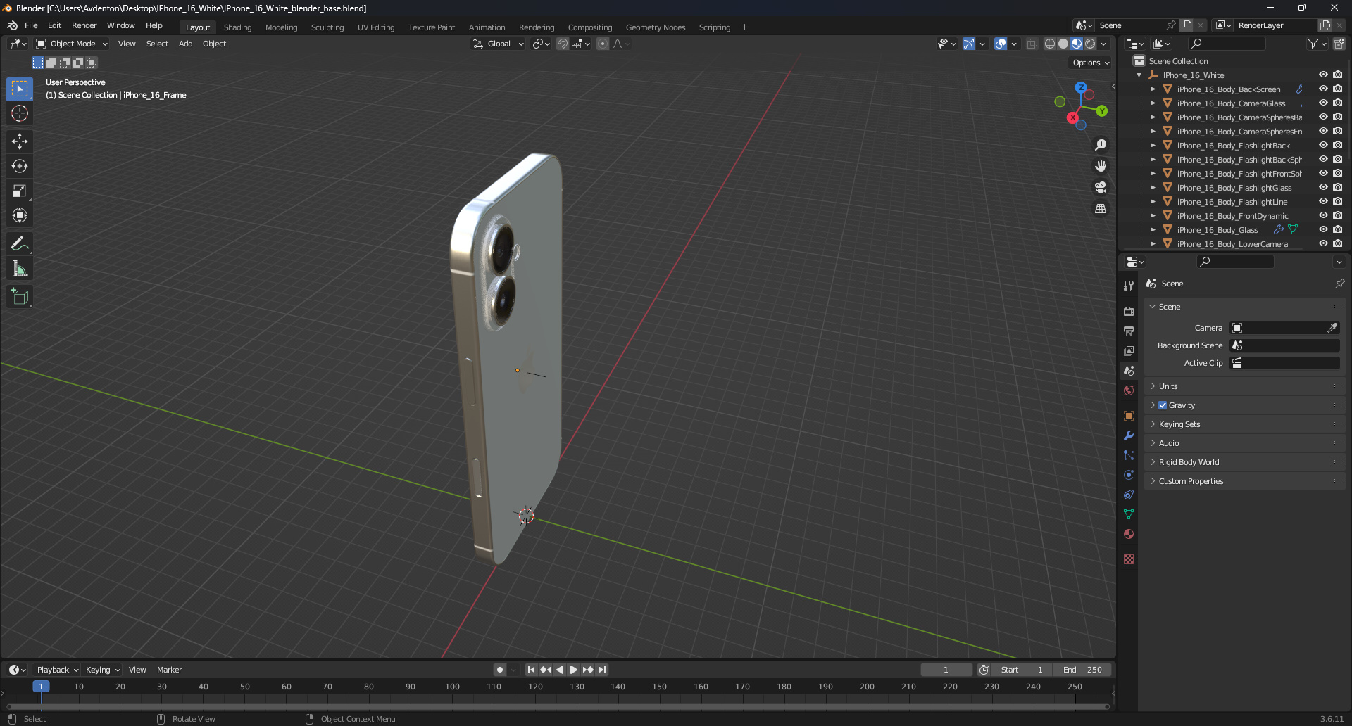Expand iPhone_16_Body_LowerCamera tree item
1352x726 pixels.
(x=1153, y=244)
